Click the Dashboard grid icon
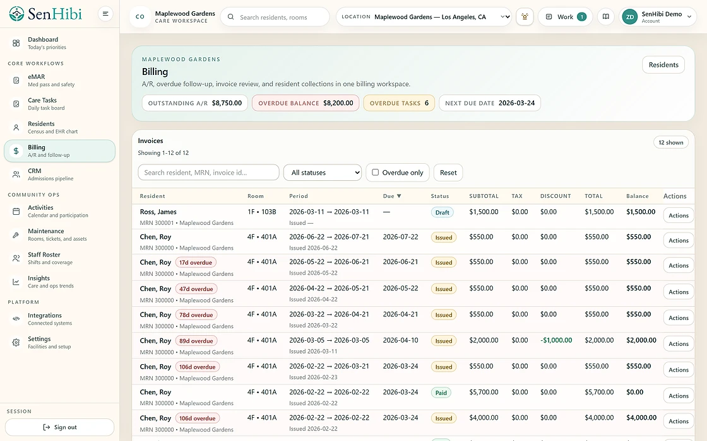 (x=16, y=43)
